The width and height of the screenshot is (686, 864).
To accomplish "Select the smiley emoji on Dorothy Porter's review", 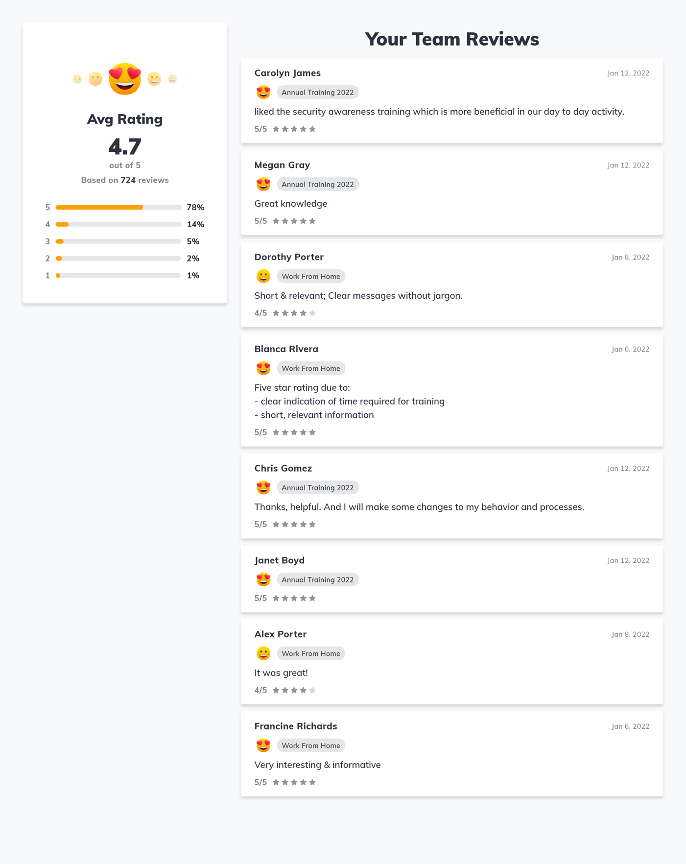I will [263, 276].
